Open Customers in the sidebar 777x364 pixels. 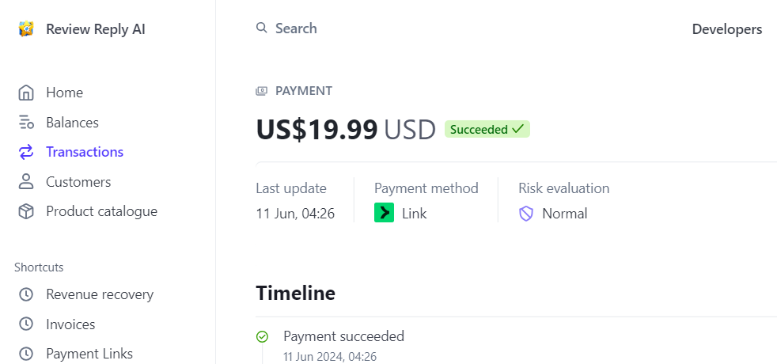(x=78, y=182)
